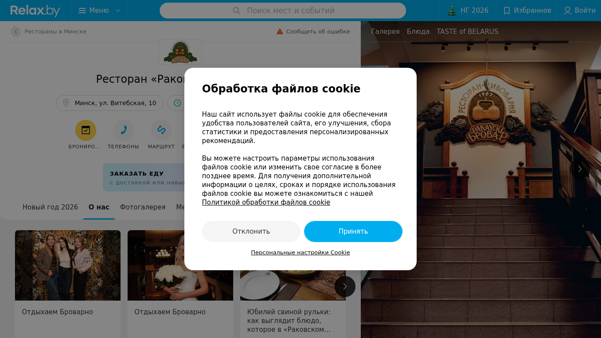The image size is (601, 338).
Task: Click the Бронирование calendar icon
Action: [86, 130]
